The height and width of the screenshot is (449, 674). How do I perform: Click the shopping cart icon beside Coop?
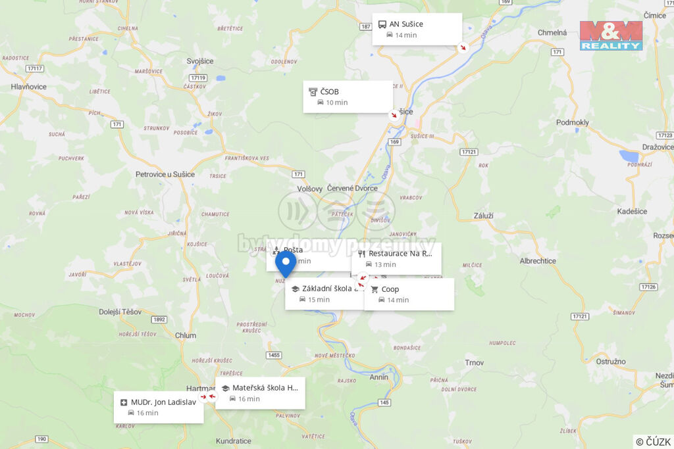[x=375, y=289]
